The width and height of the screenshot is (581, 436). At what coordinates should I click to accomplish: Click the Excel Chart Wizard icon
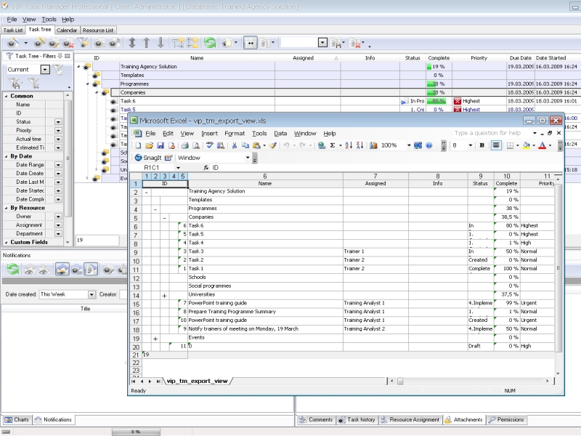pos(373,145)
